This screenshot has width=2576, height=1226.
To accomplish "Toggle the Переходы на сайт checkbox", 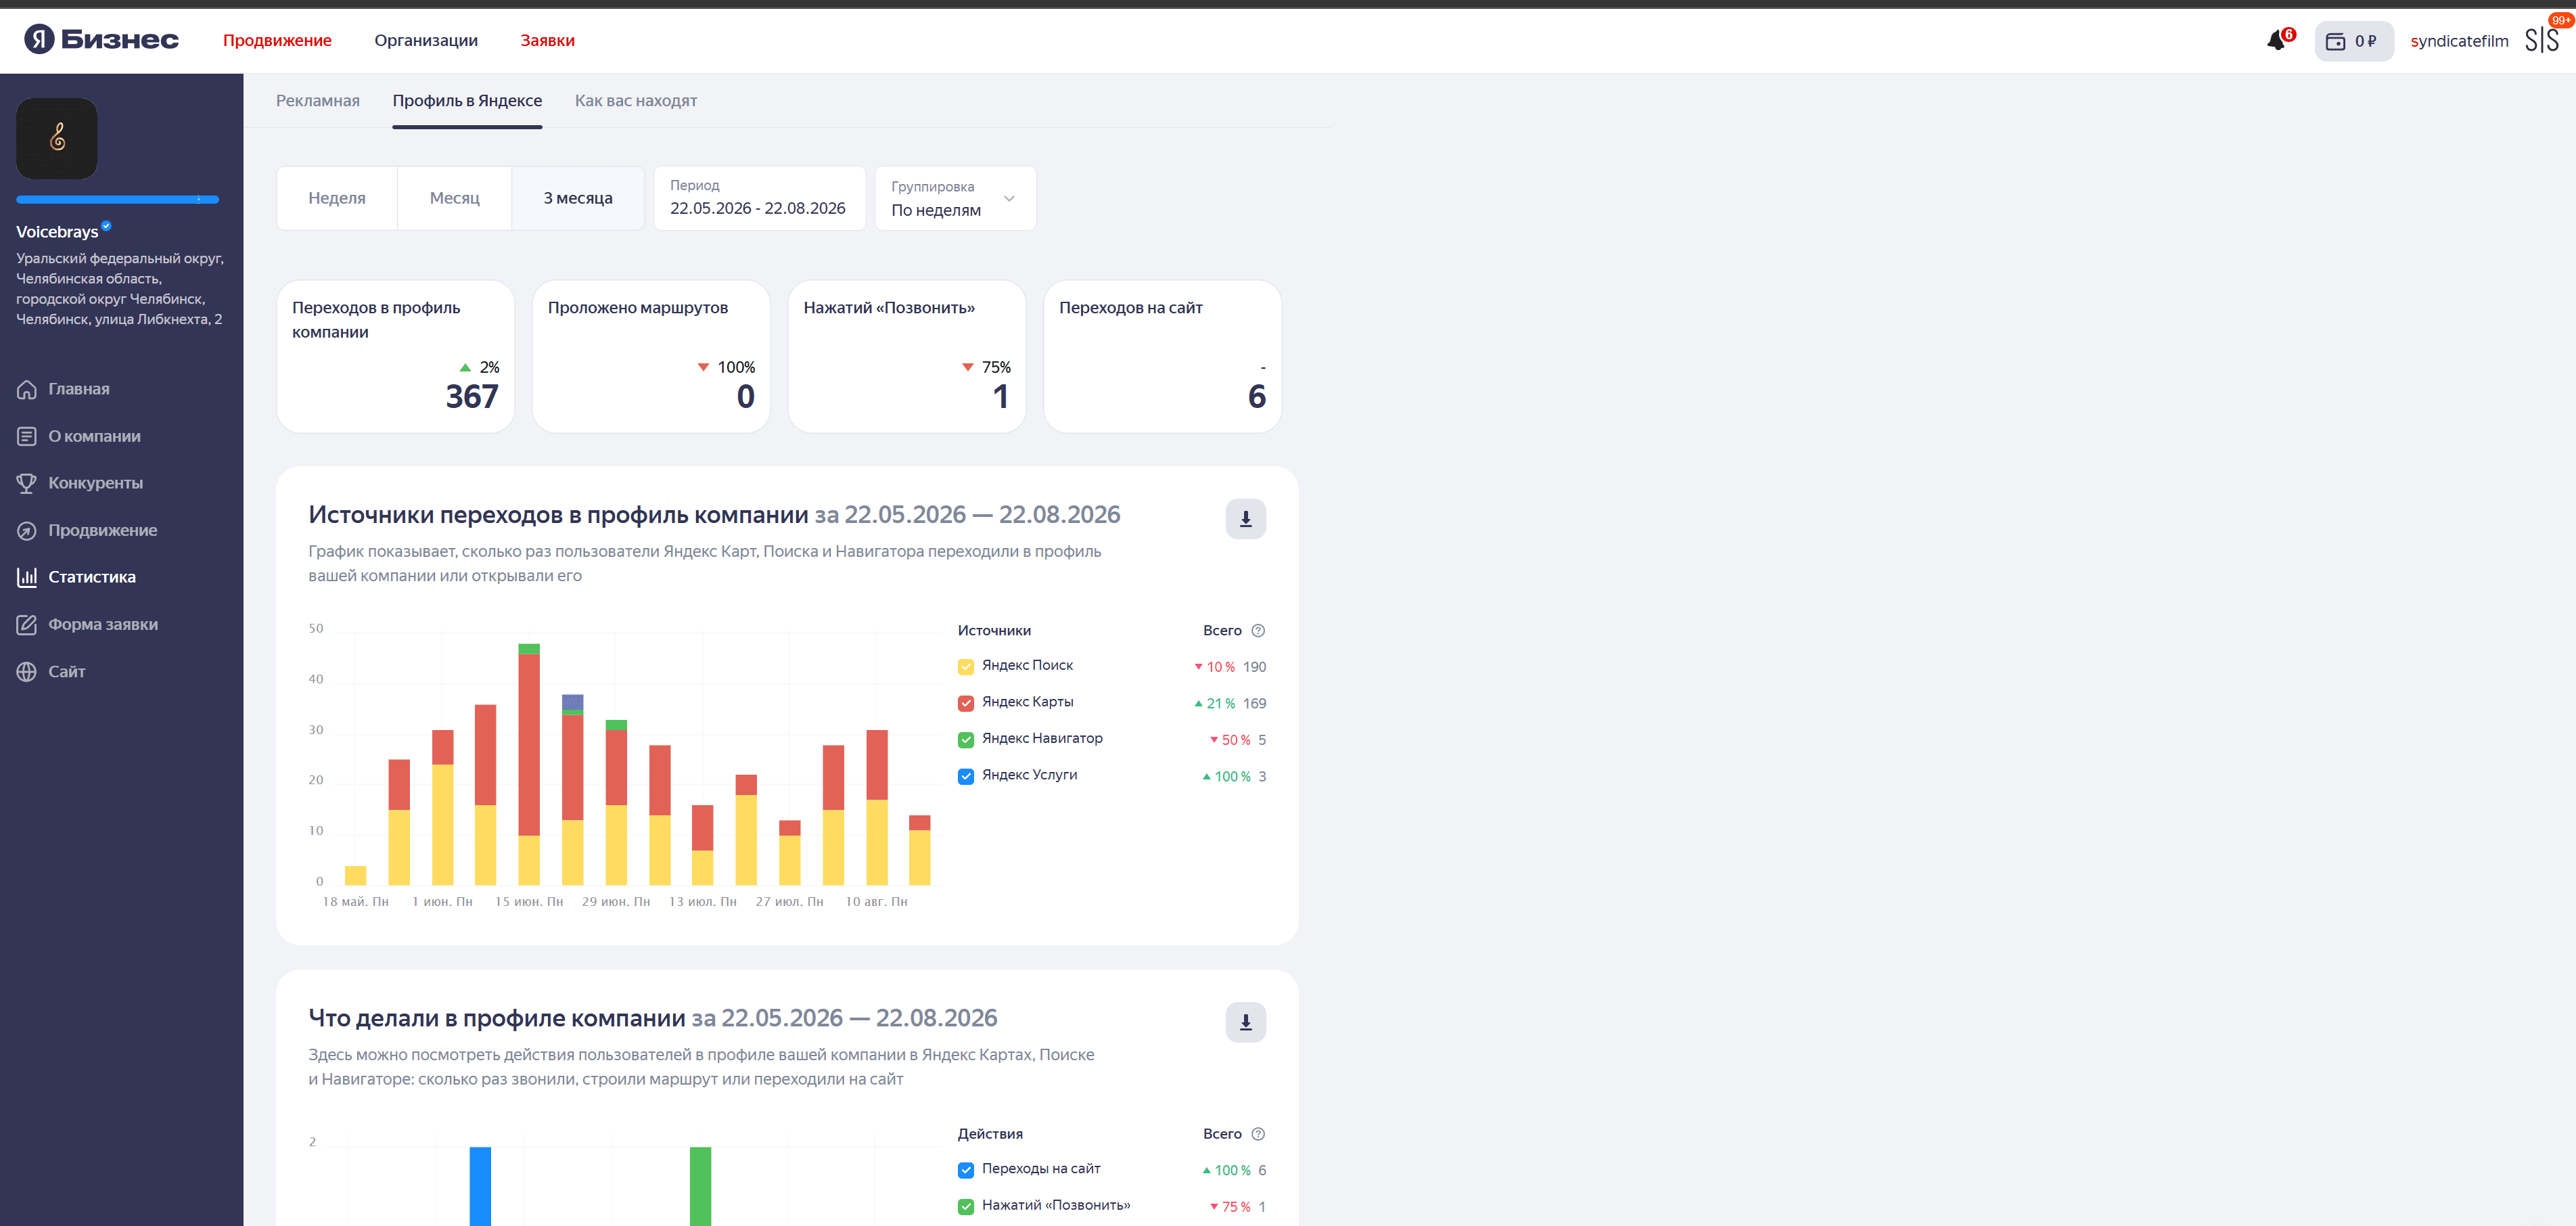I will 966,1170.
